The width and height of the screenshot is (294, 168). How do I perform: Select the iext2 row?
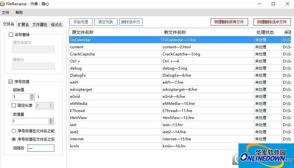tap(180, 132)
